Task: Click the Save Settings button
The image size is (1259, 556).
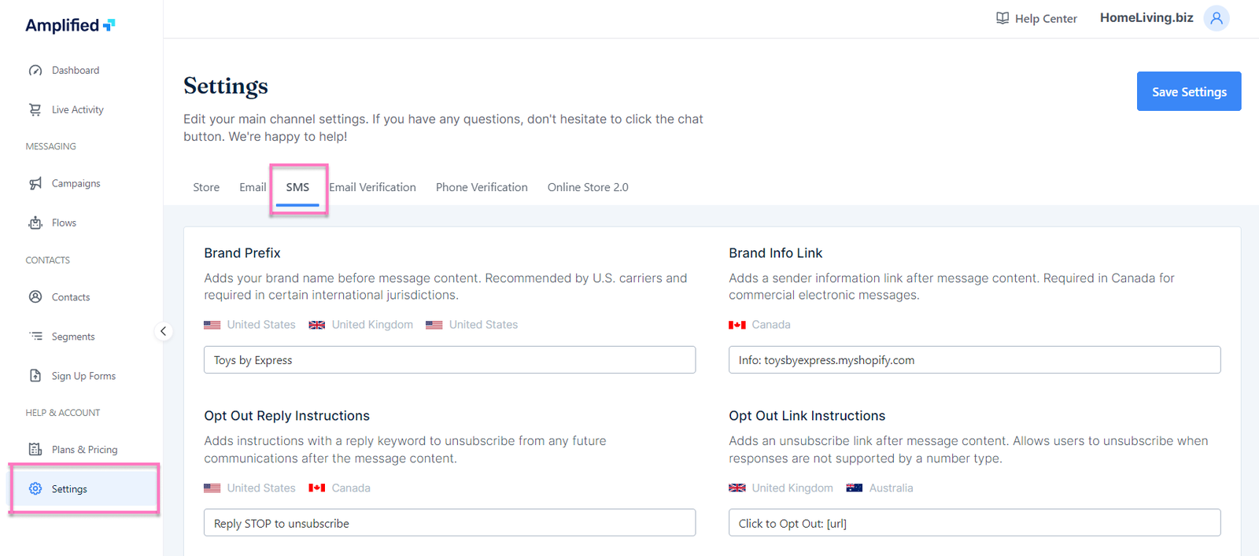Action: coord(1188,91)
